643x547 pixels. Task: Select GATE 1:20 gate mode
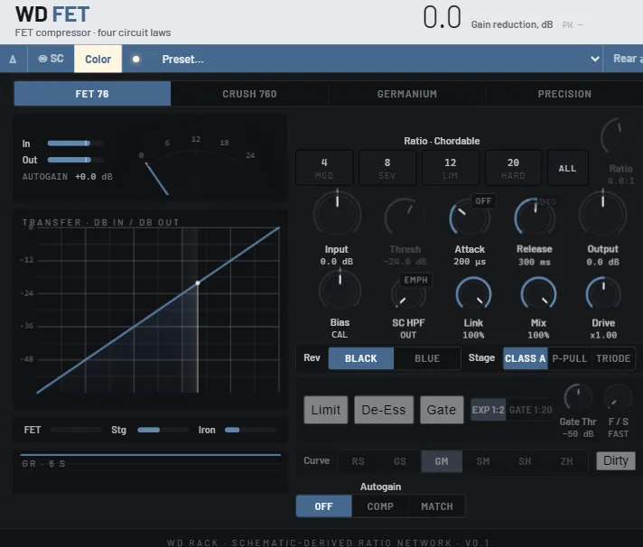click(530, 410)
